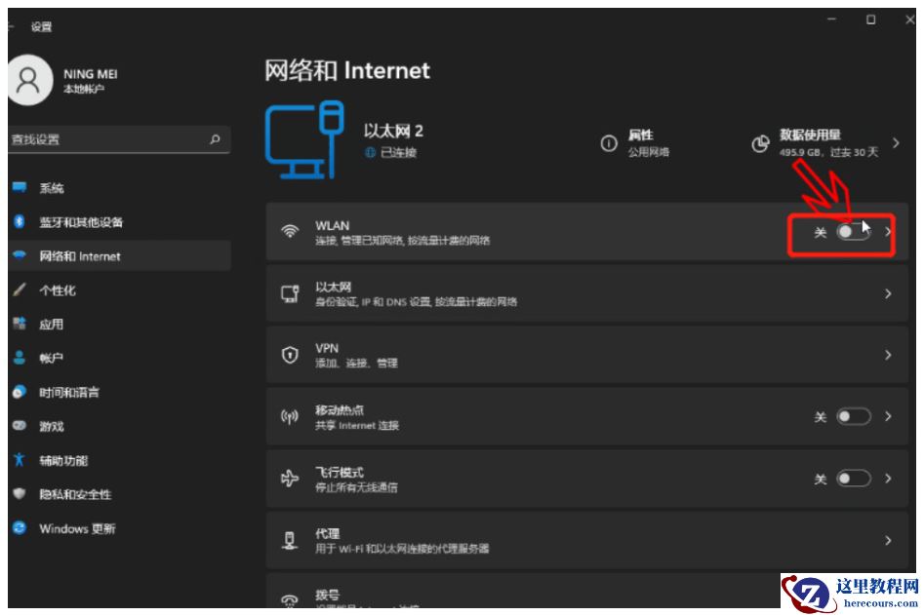Open Ethernet settings via its chevron
The image size is (924, 615).
pos(887,292)
